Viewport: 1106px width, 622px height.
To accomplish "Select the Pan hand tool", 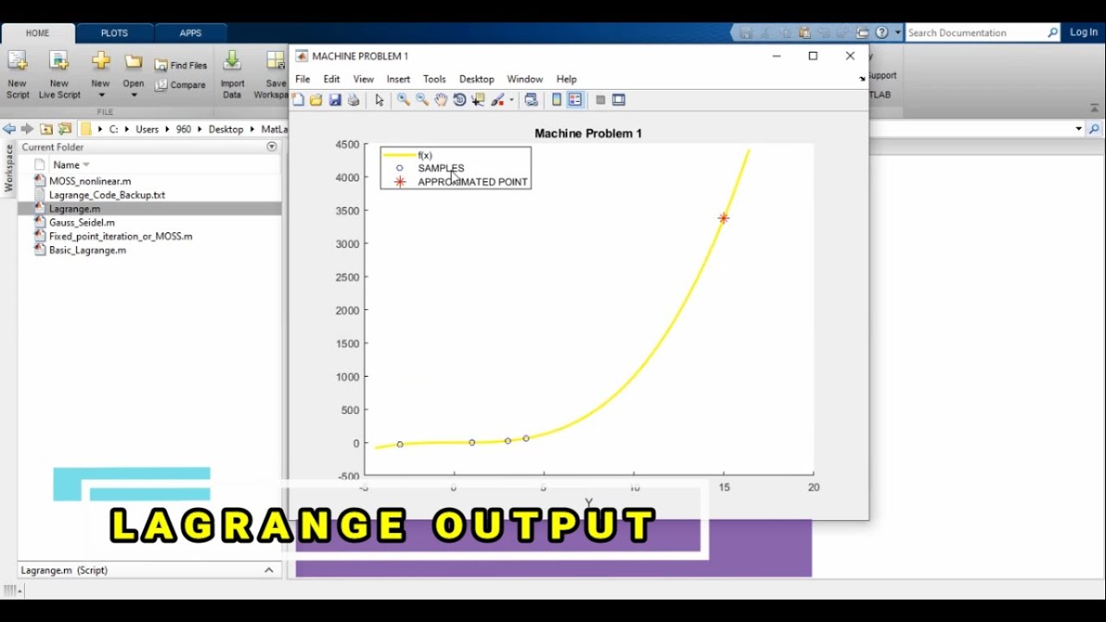I will coord(441,100).
